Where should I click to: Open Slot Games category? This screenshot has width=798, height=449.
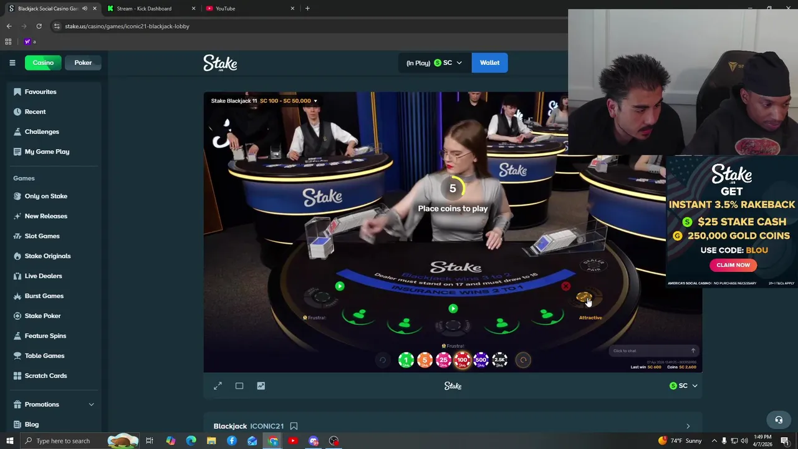click(42, 236)
